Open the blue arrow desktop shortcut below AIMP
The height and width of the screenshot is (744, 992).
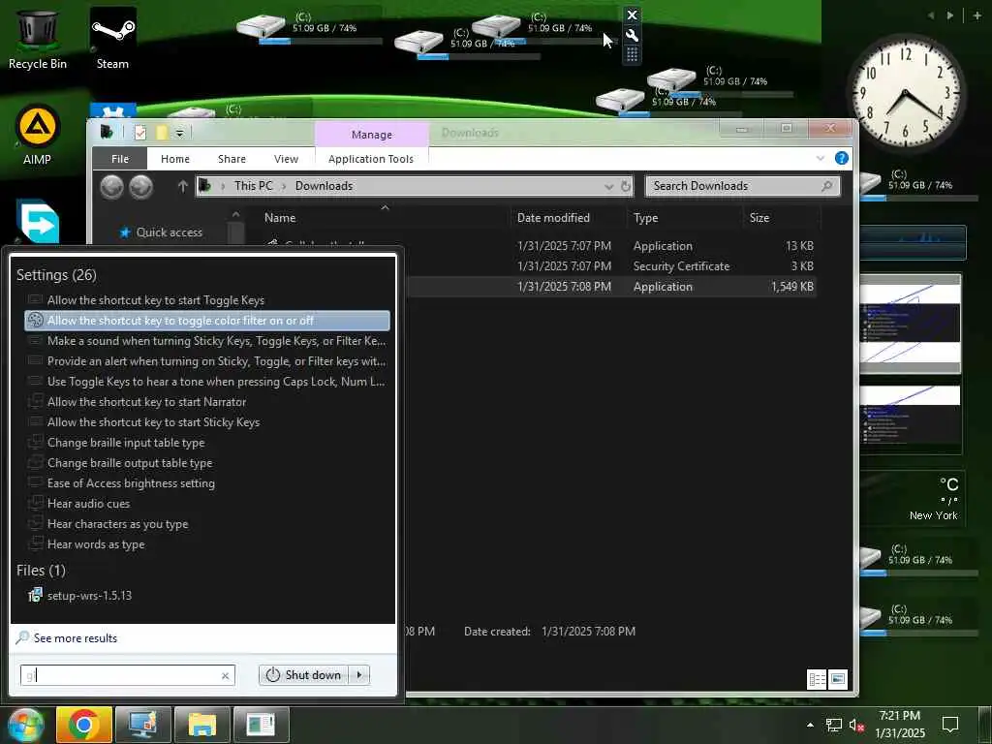(38, 222)
